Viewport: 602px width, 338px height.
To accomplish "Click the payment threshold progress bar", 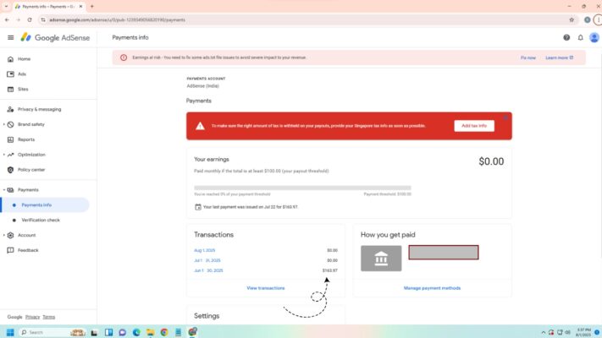I will (x=302, y=188).
